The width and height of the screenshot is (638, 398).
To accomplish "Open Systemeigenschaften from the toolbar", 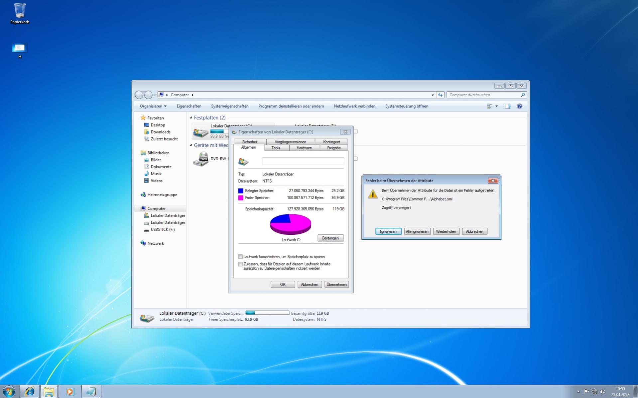I will [x=230, y=106].
